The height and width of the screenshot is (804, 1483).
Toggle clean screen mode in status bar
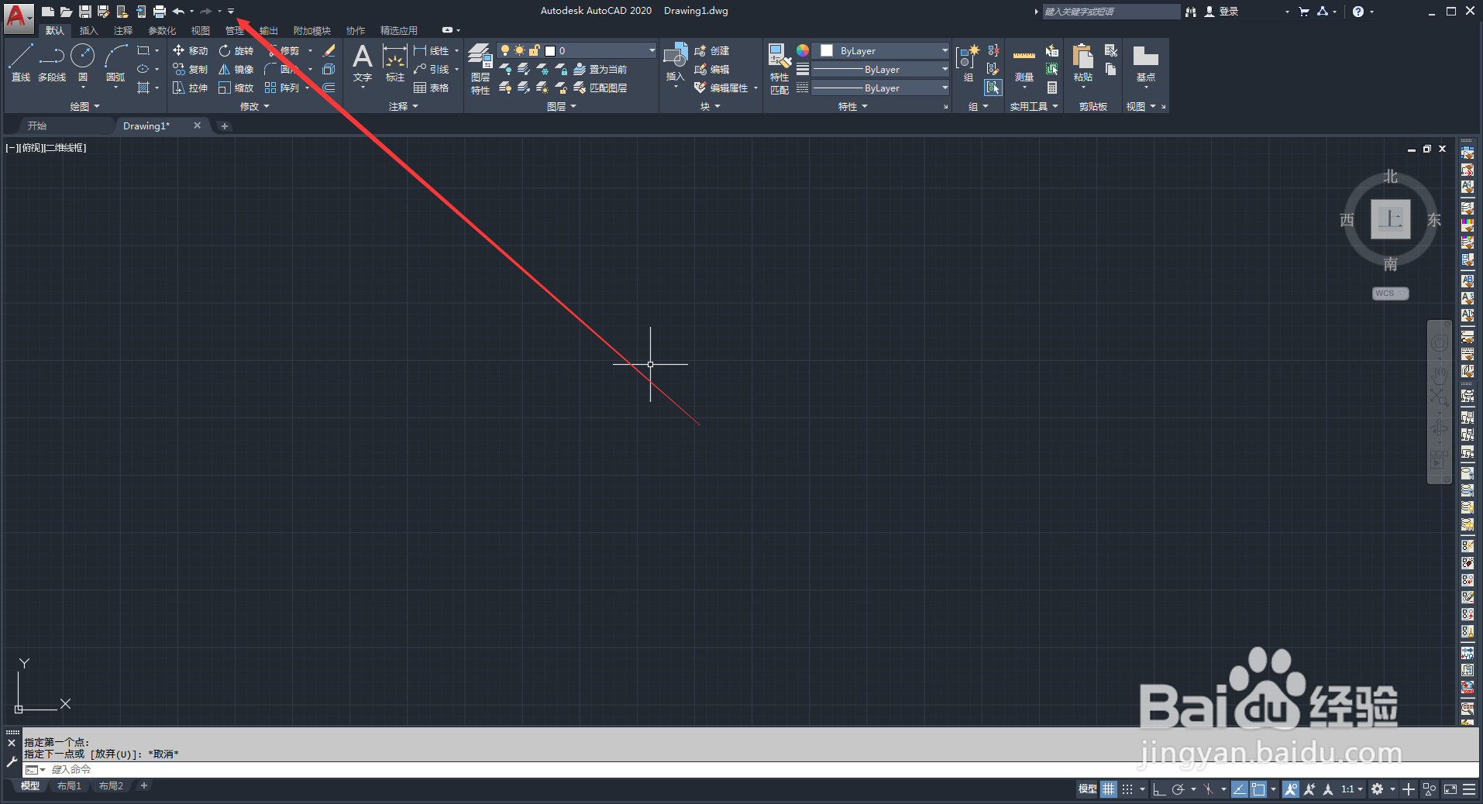pyautogui.click(x=1450, y=789)
